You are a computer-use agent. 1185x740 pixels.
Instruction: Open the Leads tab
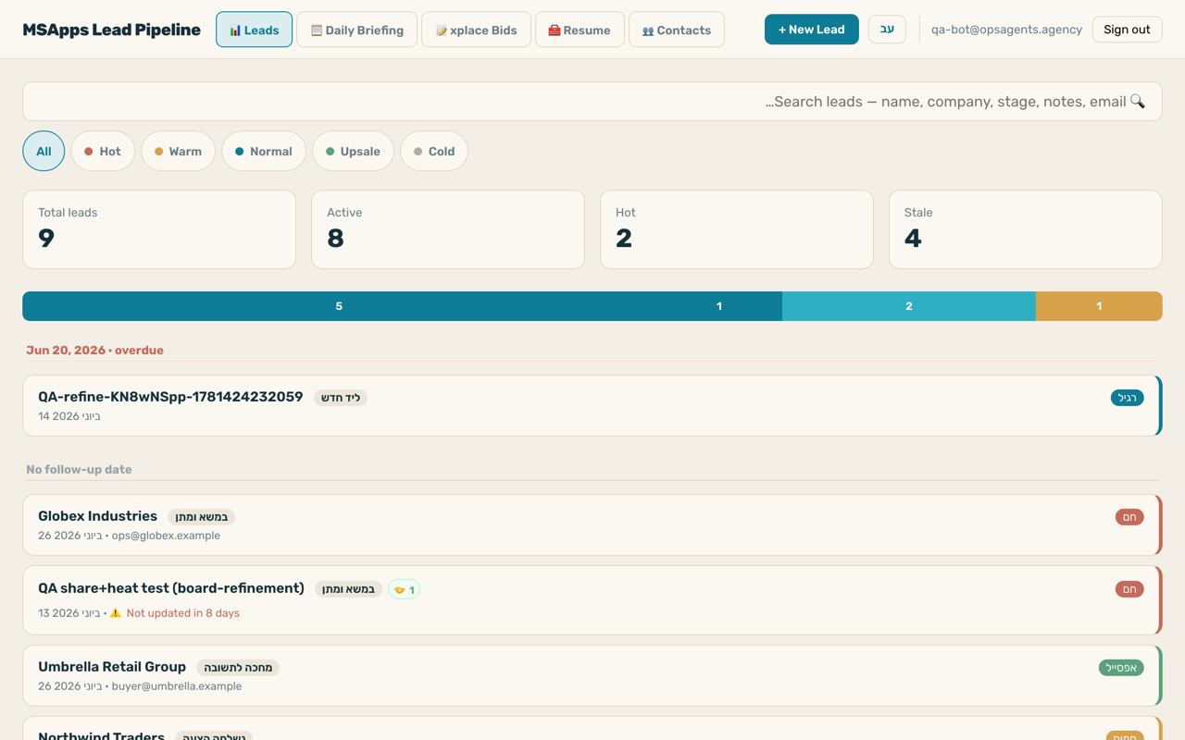pos(254,30)
